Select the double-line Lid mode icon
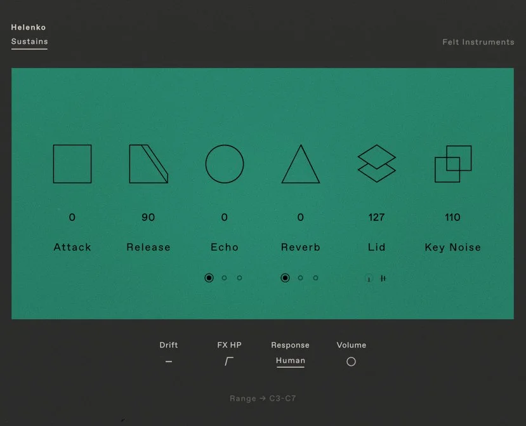The width and height of the screenshot is (526, 426). [383, 278]
